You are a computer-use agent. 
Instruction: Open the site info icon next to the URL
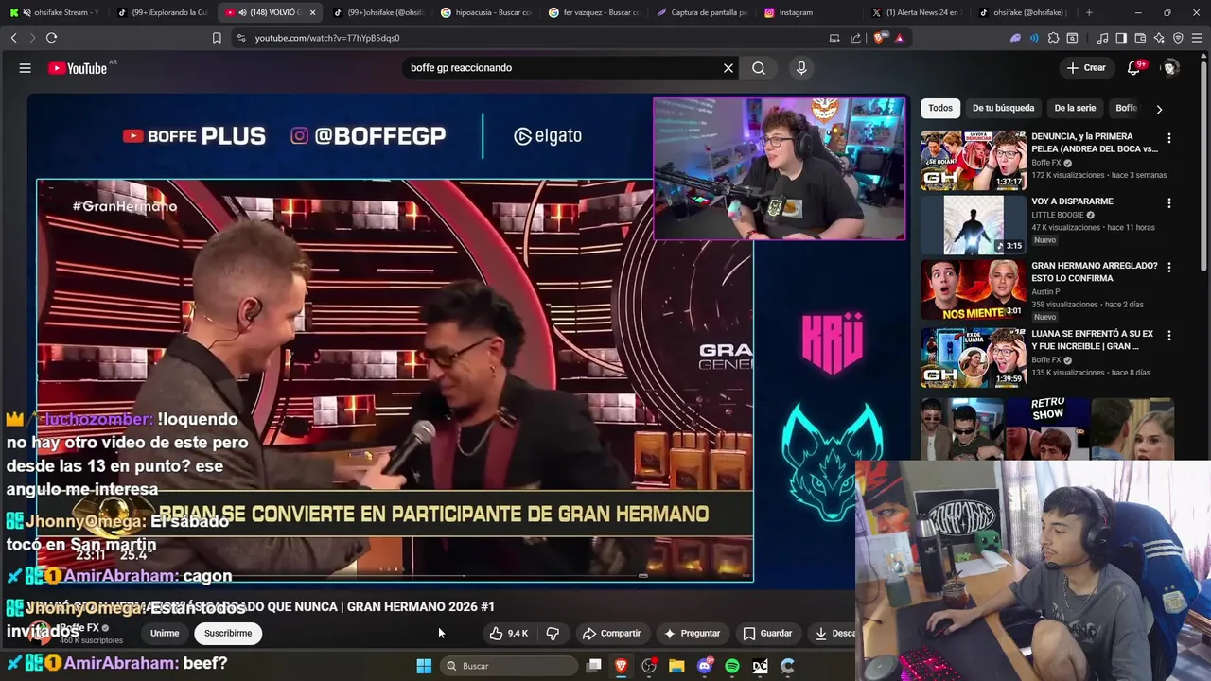[x=241, y=38]
